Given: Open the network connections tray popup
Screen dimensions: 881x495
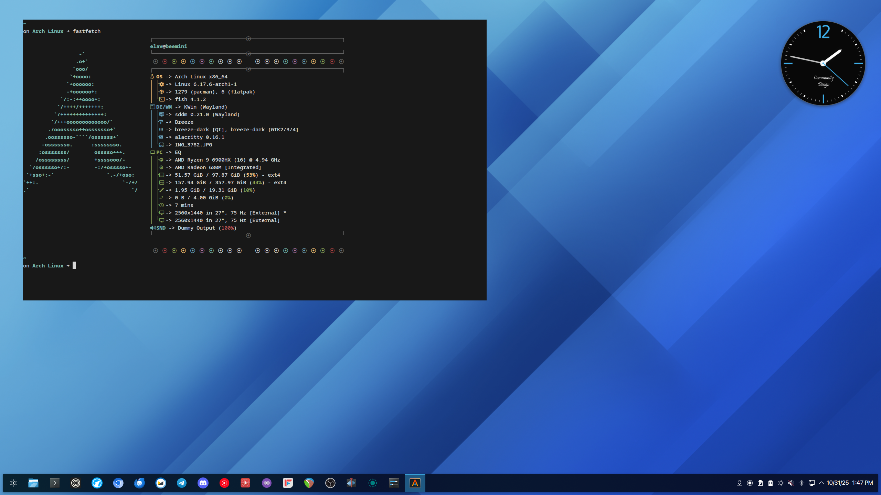Looking at the screenshot, I should click(811, 483).
